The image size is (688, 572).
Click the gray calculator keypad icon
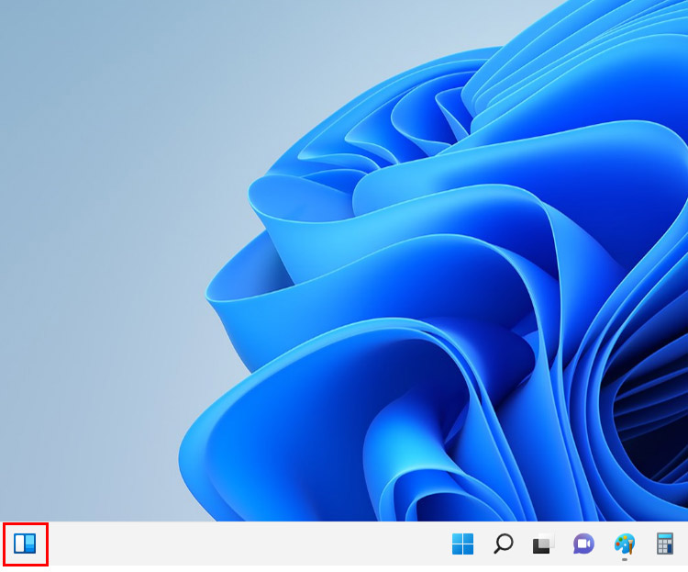pyautogui.click(x=665, y=544)
